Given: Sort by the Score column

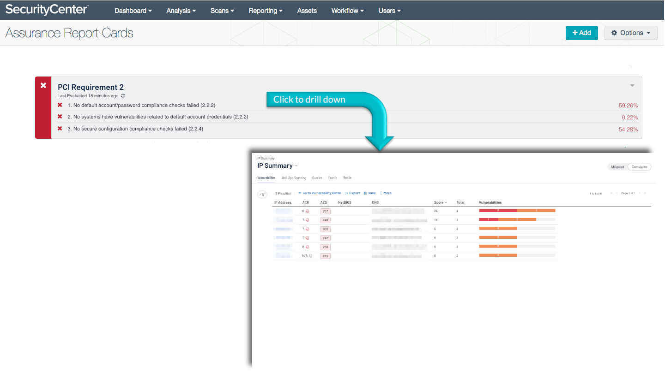Looking at the screenshot, I should point(441,202).
